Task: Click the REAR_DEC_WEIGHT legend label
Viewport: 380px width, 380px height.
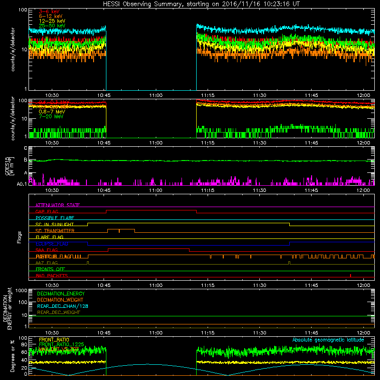Action: (58, 313)
